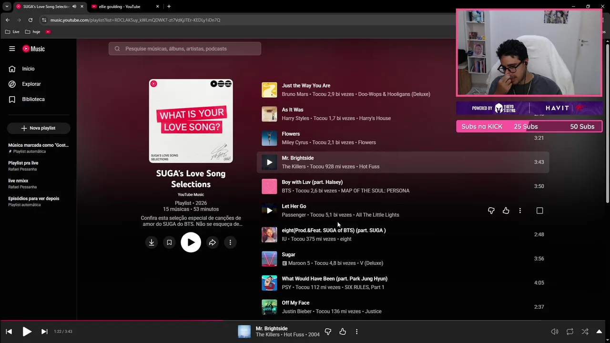The width and height of the screenshot is (610, 343).
Task: Select the Flowers track title
Action: pyautogui.click(x=291, y=134)
